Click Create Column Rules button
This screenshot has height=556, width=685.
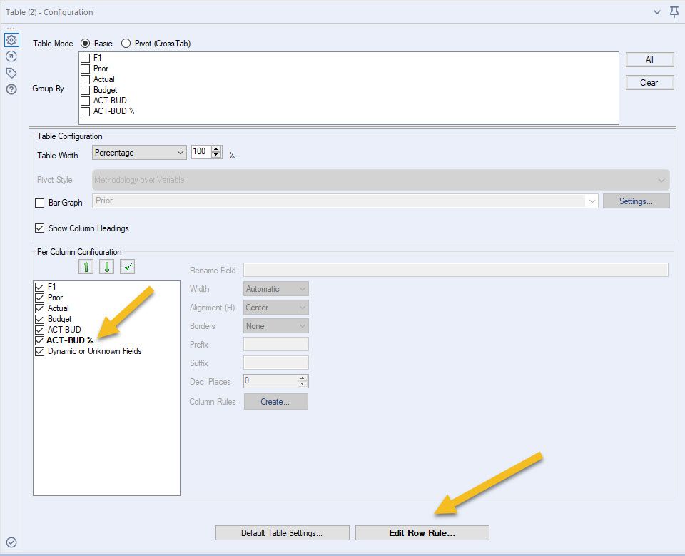click(275, 402)
